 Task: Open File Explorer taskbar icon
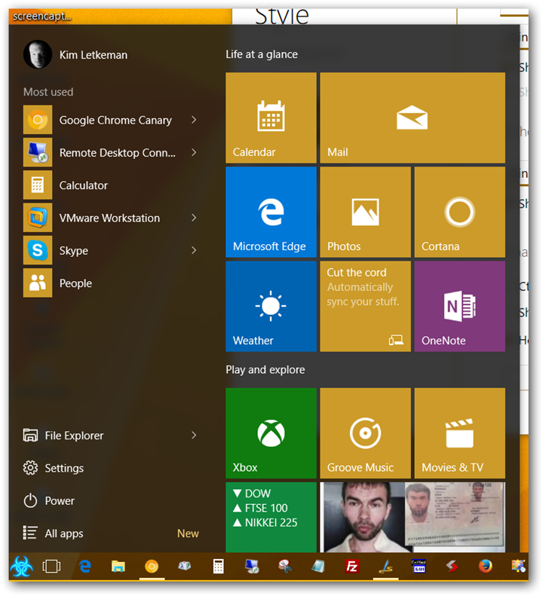click(118, 567)
